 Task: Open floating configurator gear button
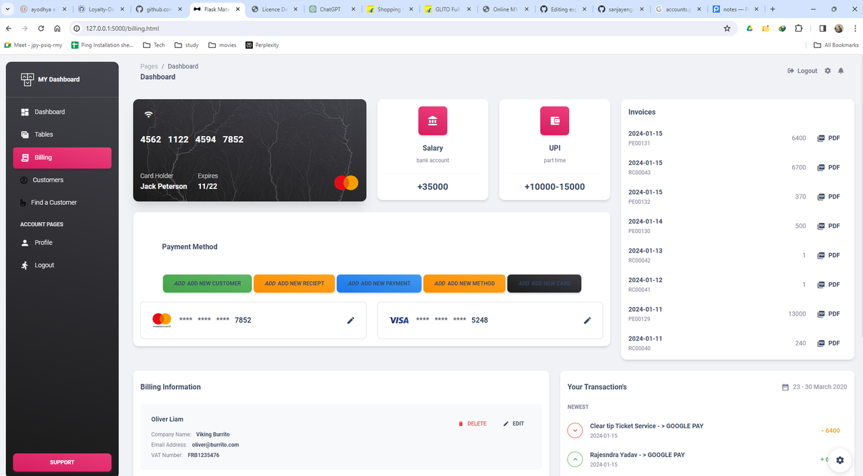tap(840, 461)
